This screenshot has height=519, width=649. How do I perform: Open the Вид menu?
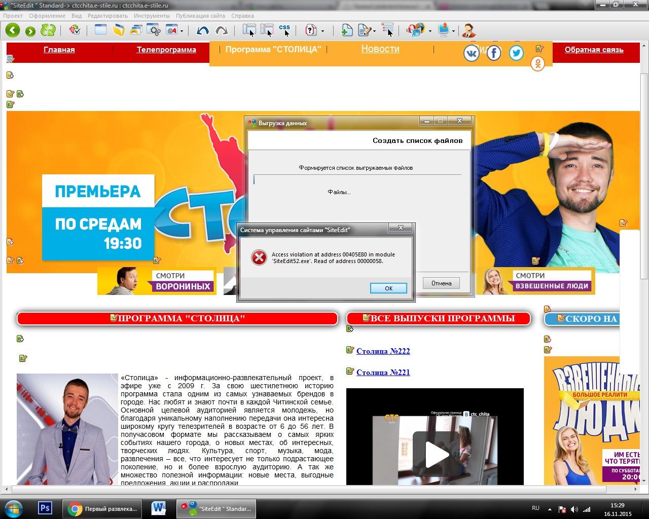click(77, 16)
